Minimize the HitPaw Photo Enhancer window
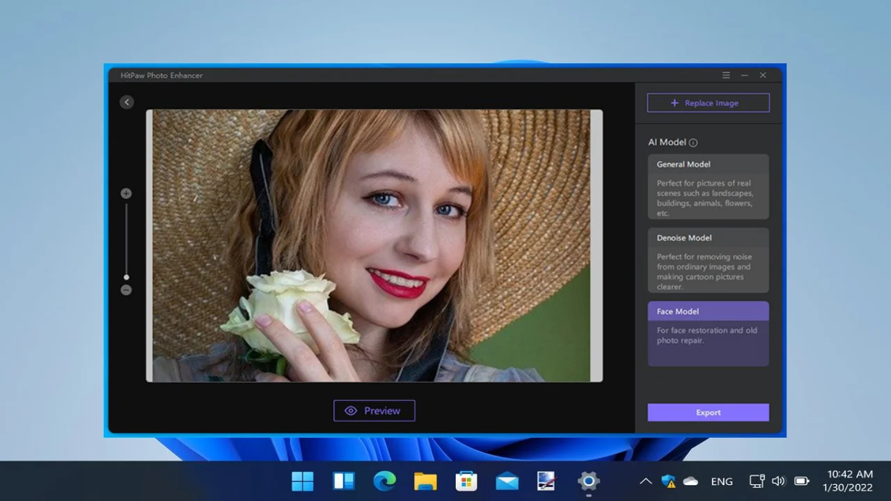891x501 pixels. coord(744,75)
